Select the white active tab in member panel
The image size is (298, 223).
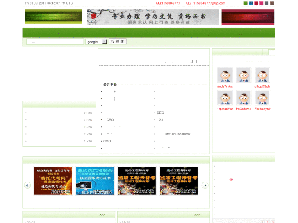[x=272, y=52]
